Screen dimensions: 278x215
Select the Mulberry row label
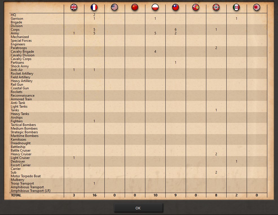pyautogui.click(x=17, y=180)
